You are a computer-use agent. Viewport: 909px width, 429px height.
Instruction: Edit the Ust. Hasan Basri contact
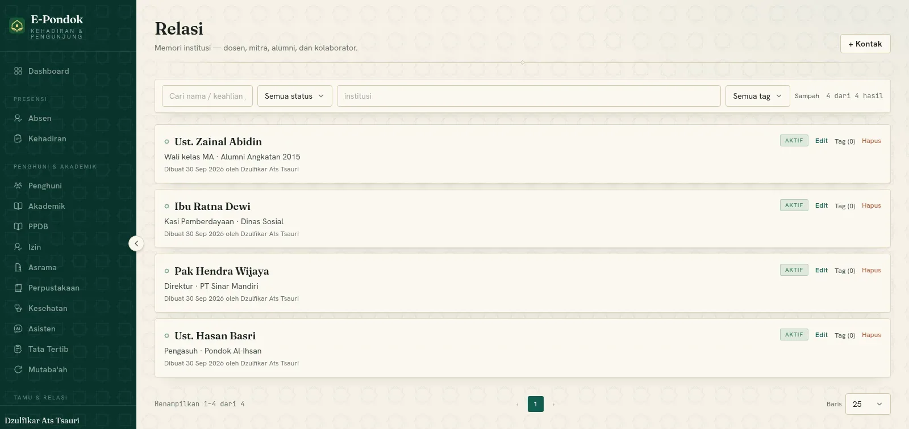822,335
